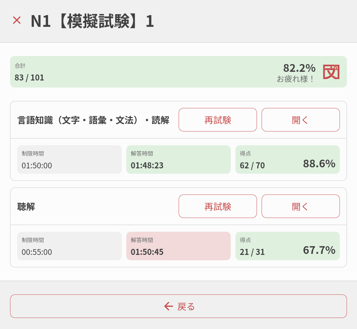The height and width of the screenshot is (329, 357).
Task: Click the 82.2% overall percentage
Action: 299,68
